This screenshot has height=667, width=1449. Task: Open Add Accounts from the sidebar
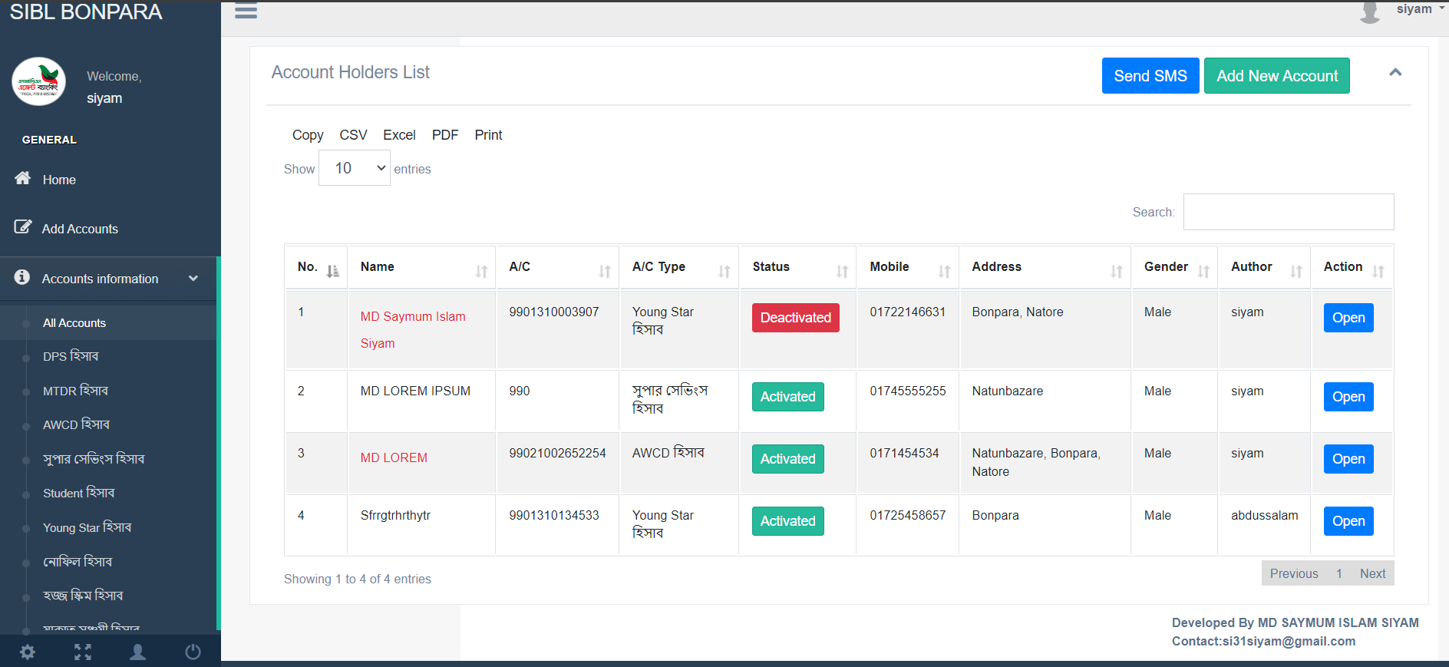[x=80, y=229]
